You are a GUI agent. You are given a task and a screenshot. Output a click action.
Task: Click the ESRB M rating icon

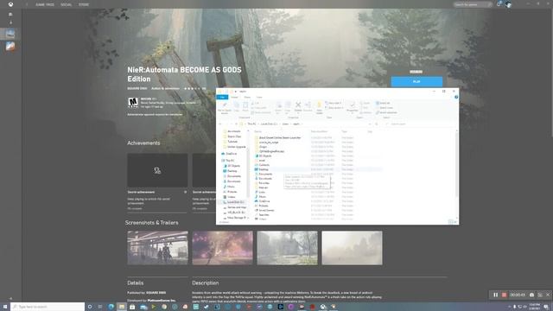[133, 102]
